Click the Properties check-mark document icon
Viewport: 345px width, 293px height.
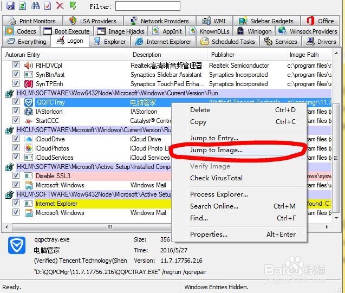48,5
